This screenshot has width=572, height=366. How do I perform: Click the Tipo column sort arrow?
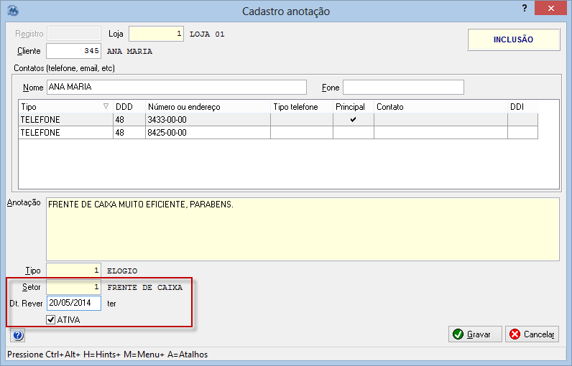click(106, 106)
